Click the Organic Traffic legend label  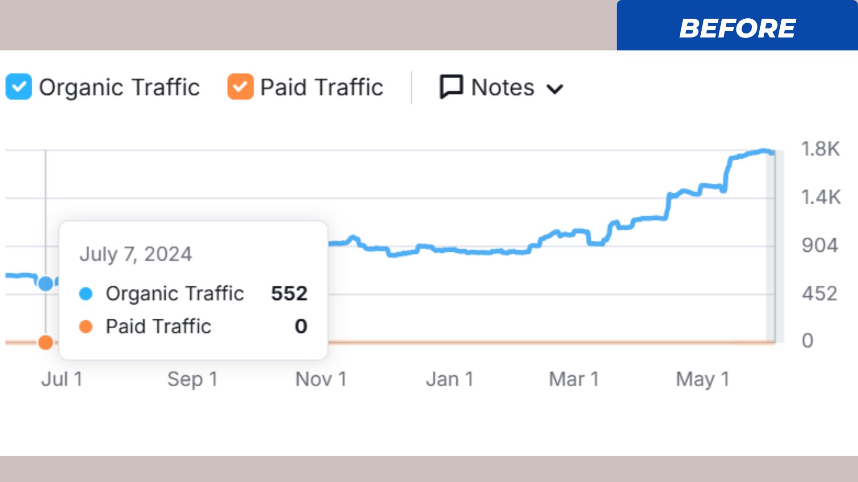click(119, 87)
